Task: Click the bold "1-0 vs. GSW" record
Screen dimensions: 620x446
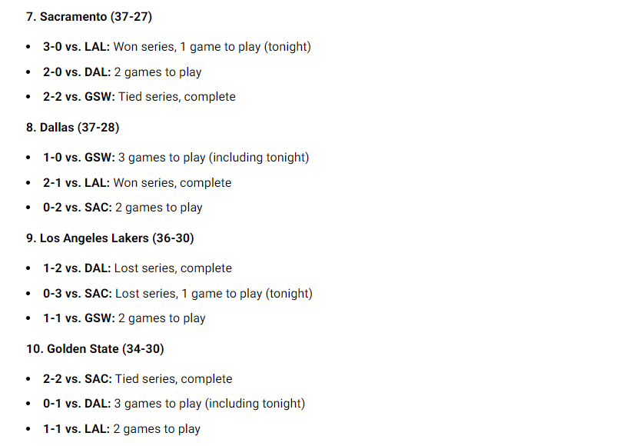Action: click(x=78, y=158)
